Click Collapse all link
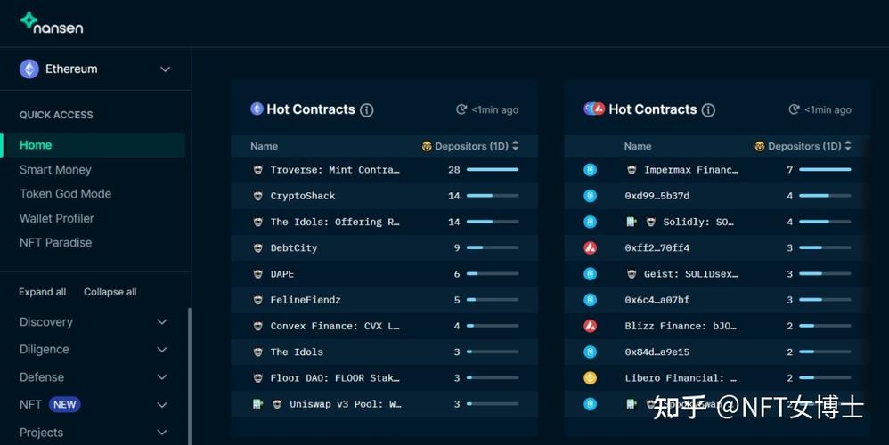 coord(110,292)
